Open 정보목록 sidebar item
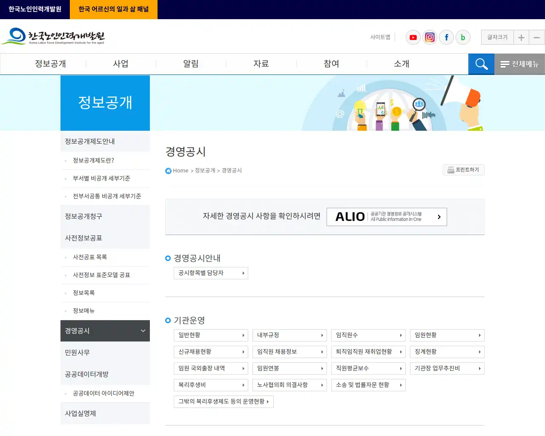Image resolution: width=545 pixels, height=436 pixels. tap(105, 293)
